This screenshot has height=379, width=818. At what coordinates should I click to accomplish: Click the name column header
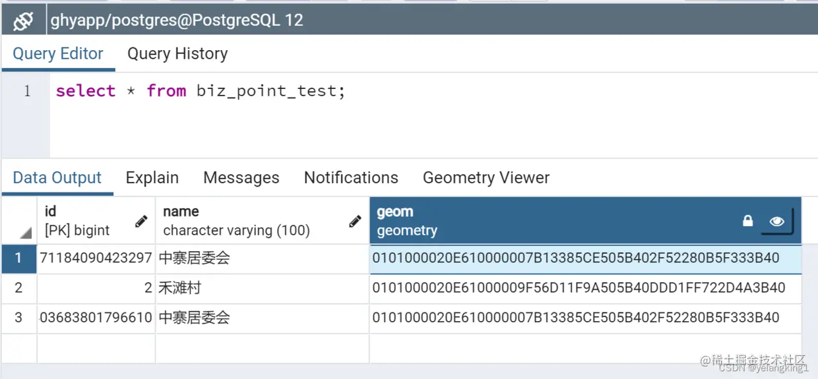pos(251,221)
